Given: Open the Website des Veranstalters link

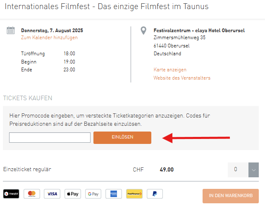Looking at the screenshot, I should [x=182, y=78].
